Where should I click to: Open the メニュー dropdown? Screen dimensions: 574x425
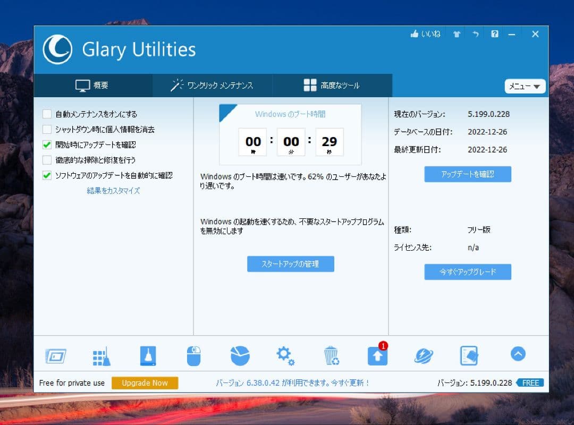pyautogui.click(x=524, y=86)
